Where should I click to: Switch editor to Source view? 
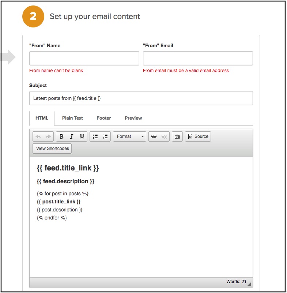click(198, 136)
